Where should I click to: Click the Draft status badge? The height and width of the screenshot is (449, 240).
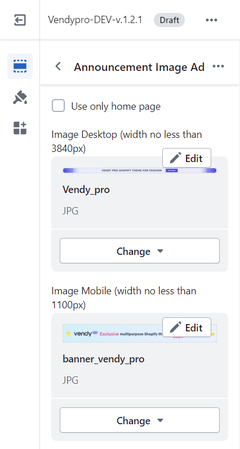click(x=169, y=20)
